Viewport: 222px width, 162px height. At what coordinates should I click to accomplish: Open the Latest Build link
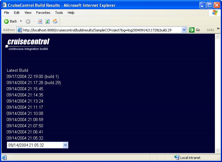[x=17, y=70]
